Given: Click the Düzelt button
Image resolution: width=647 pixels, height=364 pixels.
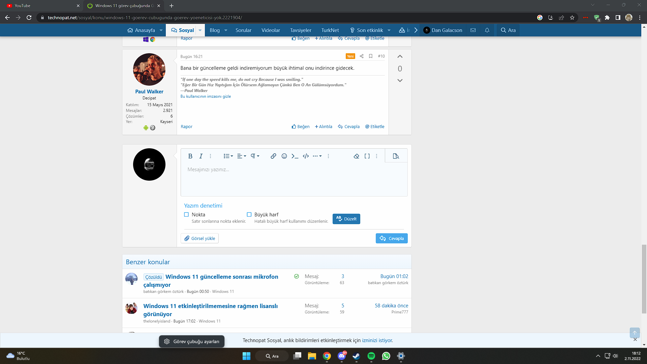Looking at the screenshot, I should (346, 219).
